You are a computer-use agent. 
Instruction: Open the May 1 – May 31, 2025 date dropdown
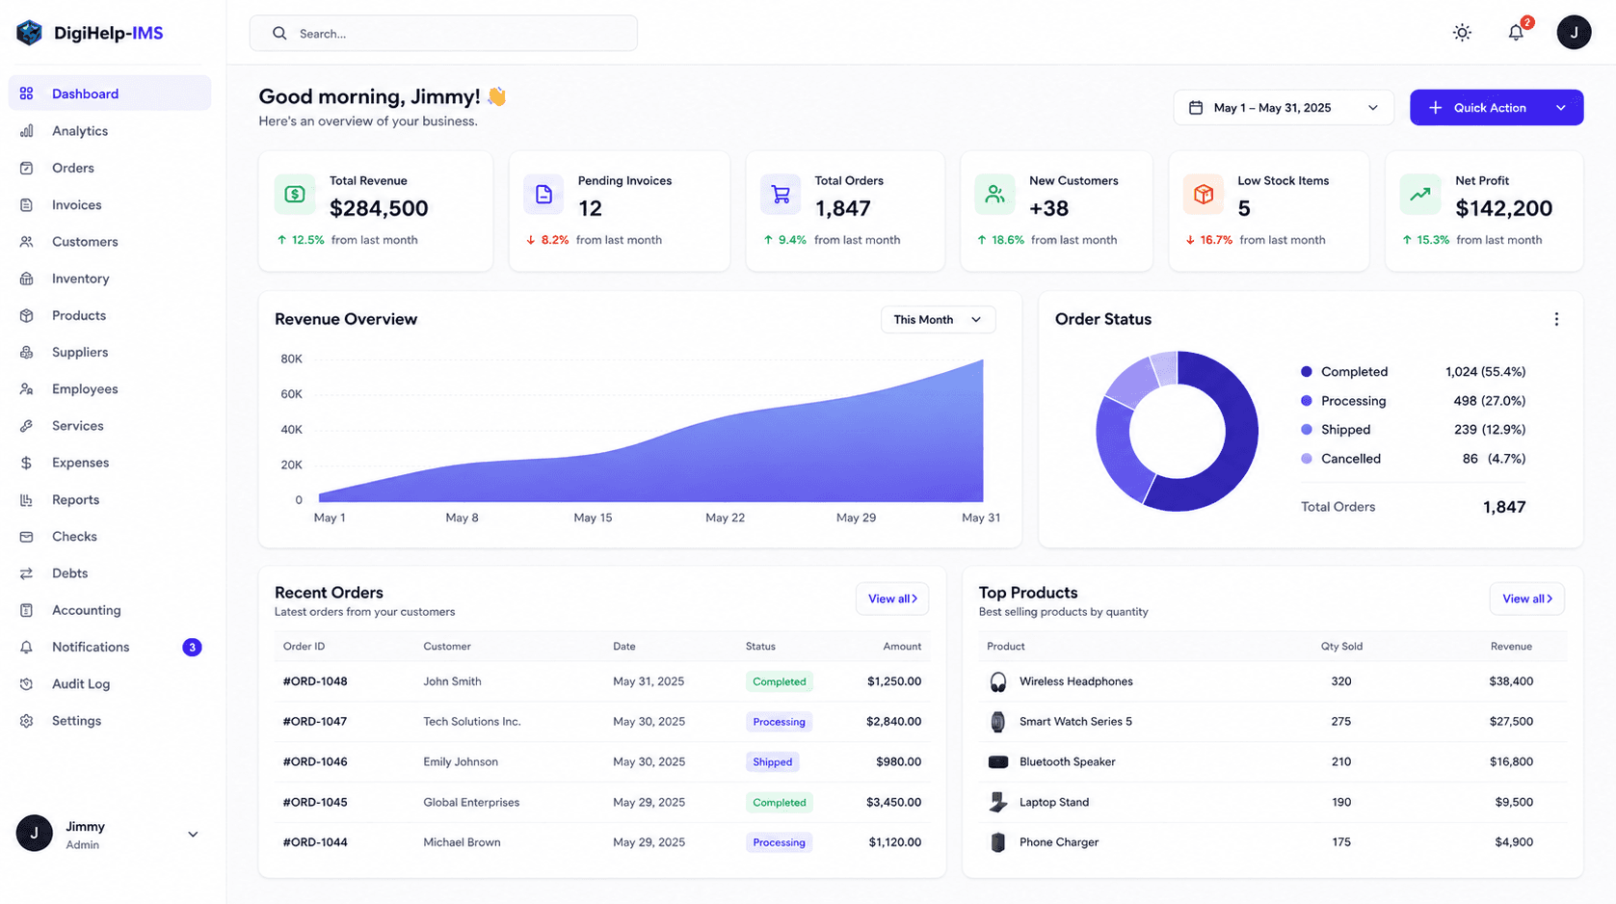[1284, 108]
